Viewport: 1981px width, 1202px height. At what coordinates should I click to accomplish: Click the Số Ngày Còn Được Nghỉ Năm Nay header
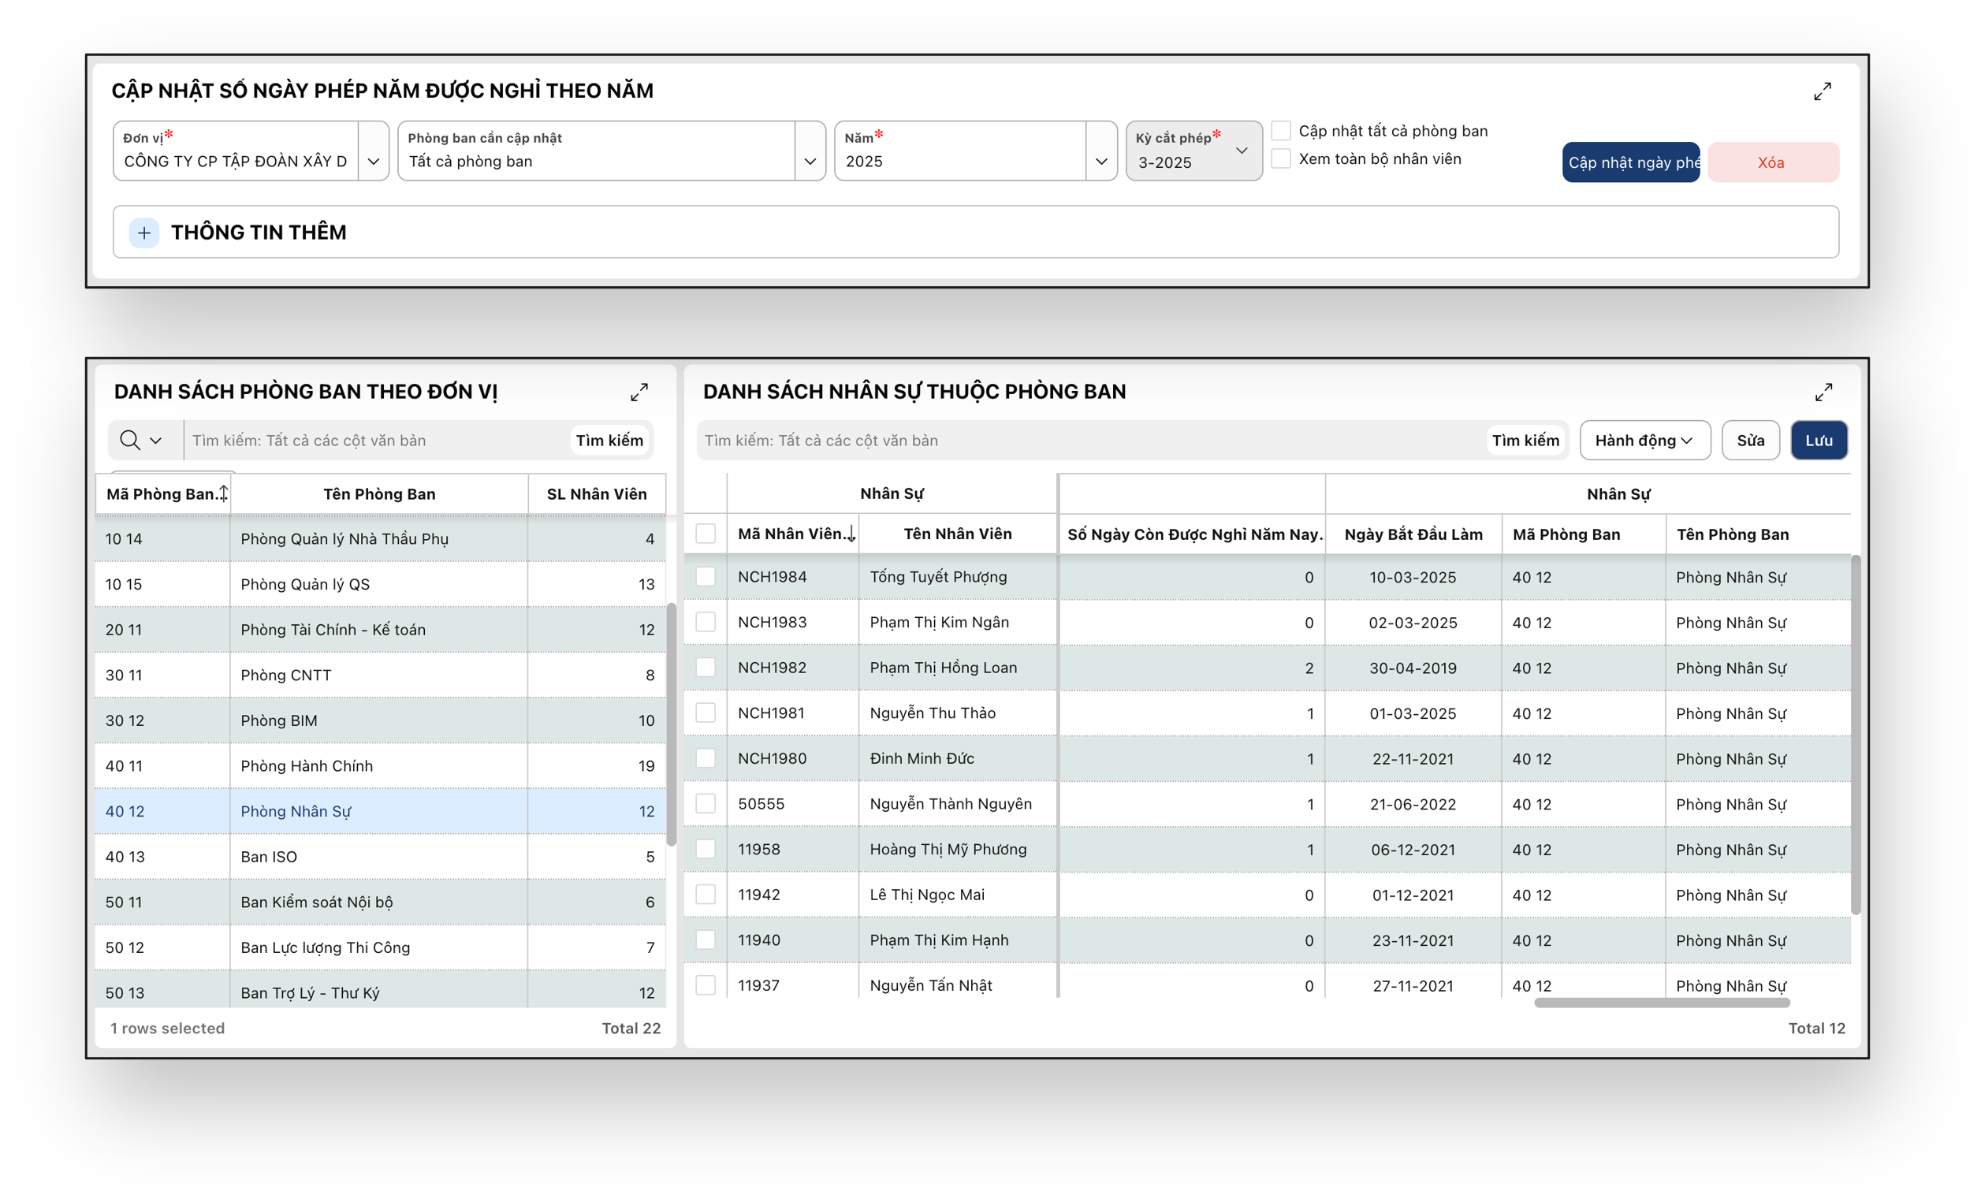pos(1193,534)
